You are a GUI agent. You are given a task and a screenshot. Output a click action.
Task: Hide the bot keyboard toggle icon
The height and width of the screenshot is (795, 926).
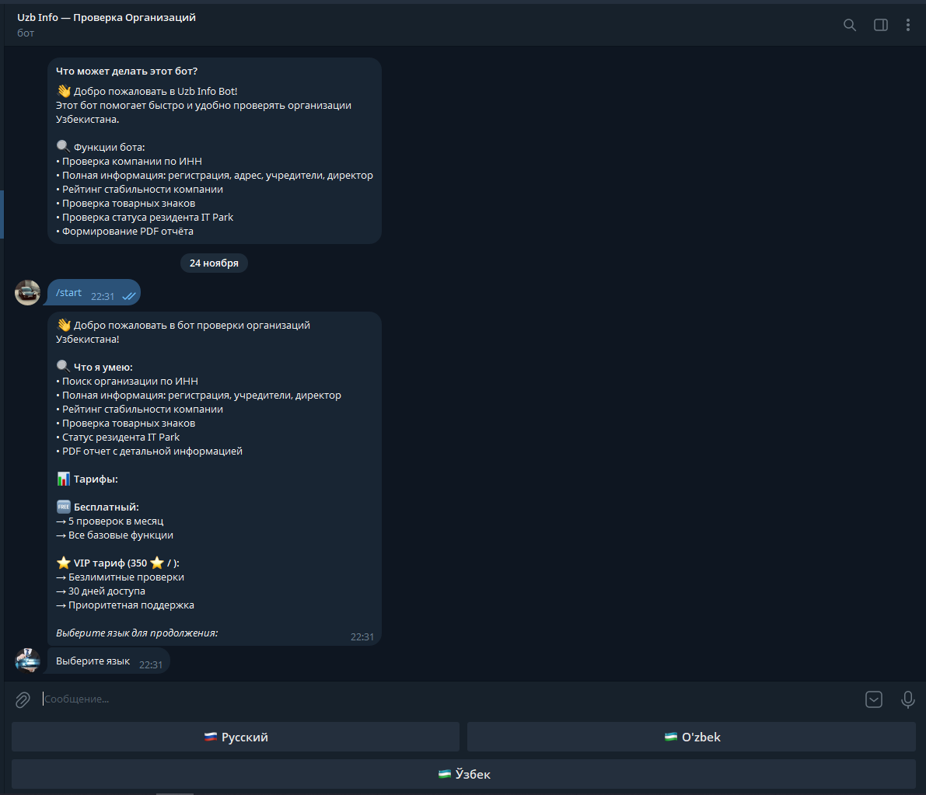pyautogui.click(x=874, y=699)
